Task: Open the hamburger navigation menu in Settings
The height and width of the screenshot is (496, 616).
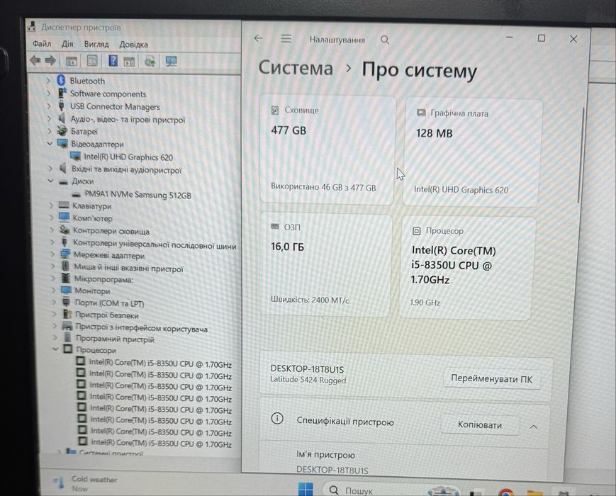Action: pos(286,38)
